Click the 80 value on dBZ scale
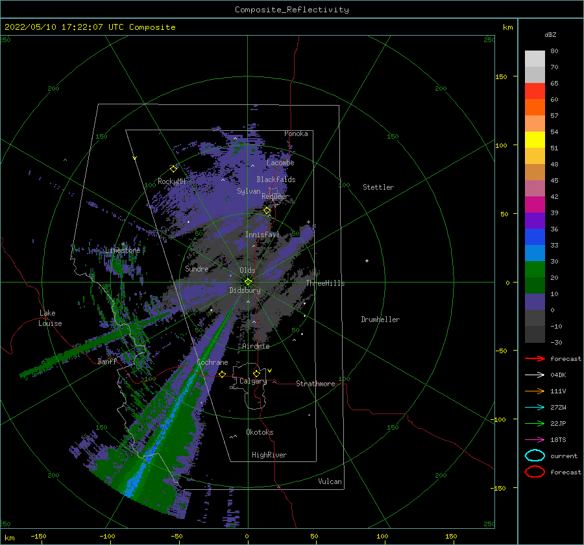 (x=554, y=51)
